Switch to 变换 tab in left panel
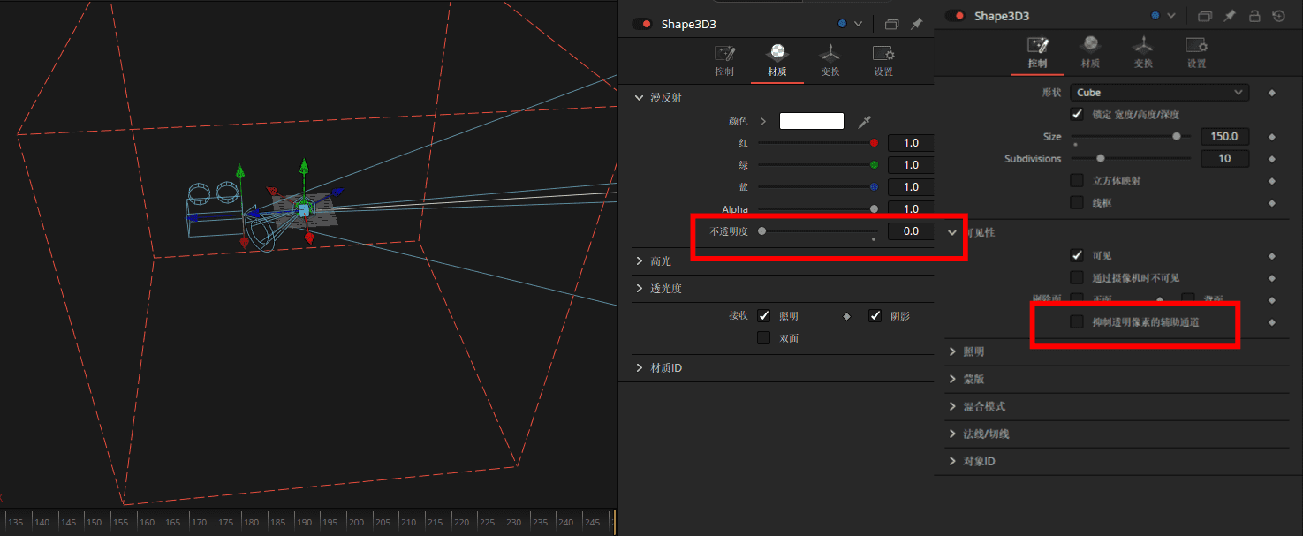Screen dimensions: 1303x536 point(830,60)
